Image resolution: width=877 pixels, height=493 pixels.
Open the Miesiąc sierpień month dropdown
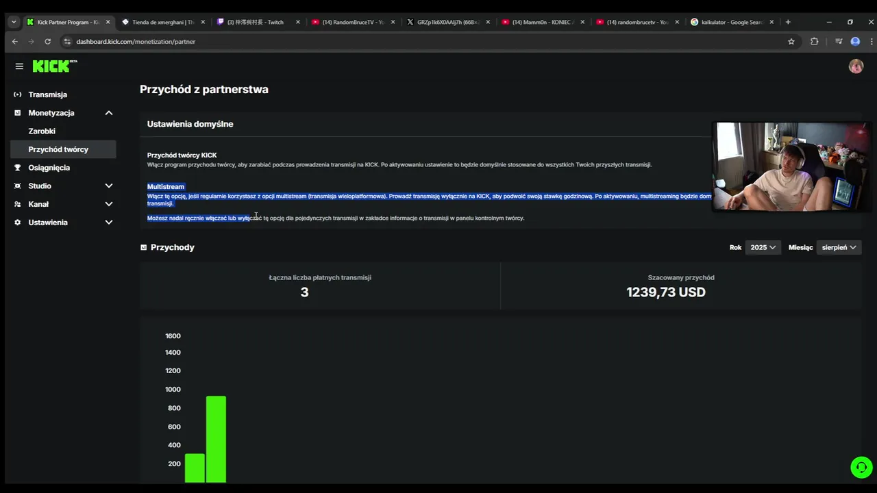pyautogui.click(x=839, y=247)
